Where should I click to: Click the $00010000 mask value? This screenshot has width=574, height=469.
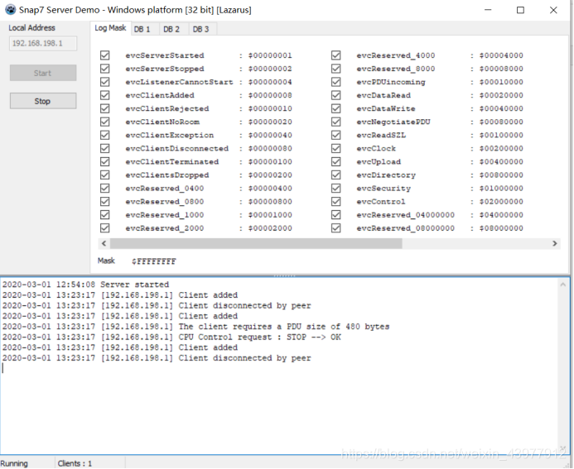point(501,82)
